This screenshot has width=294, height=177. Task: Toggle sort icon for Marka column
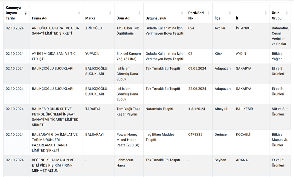coord(110,13)
